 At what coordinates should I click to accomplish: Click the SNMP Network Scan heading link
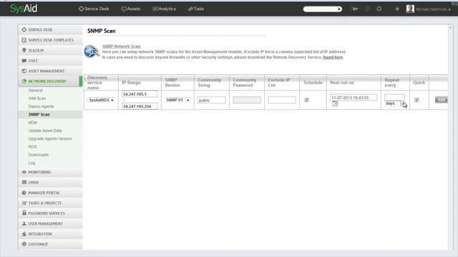tap(122, 46)
